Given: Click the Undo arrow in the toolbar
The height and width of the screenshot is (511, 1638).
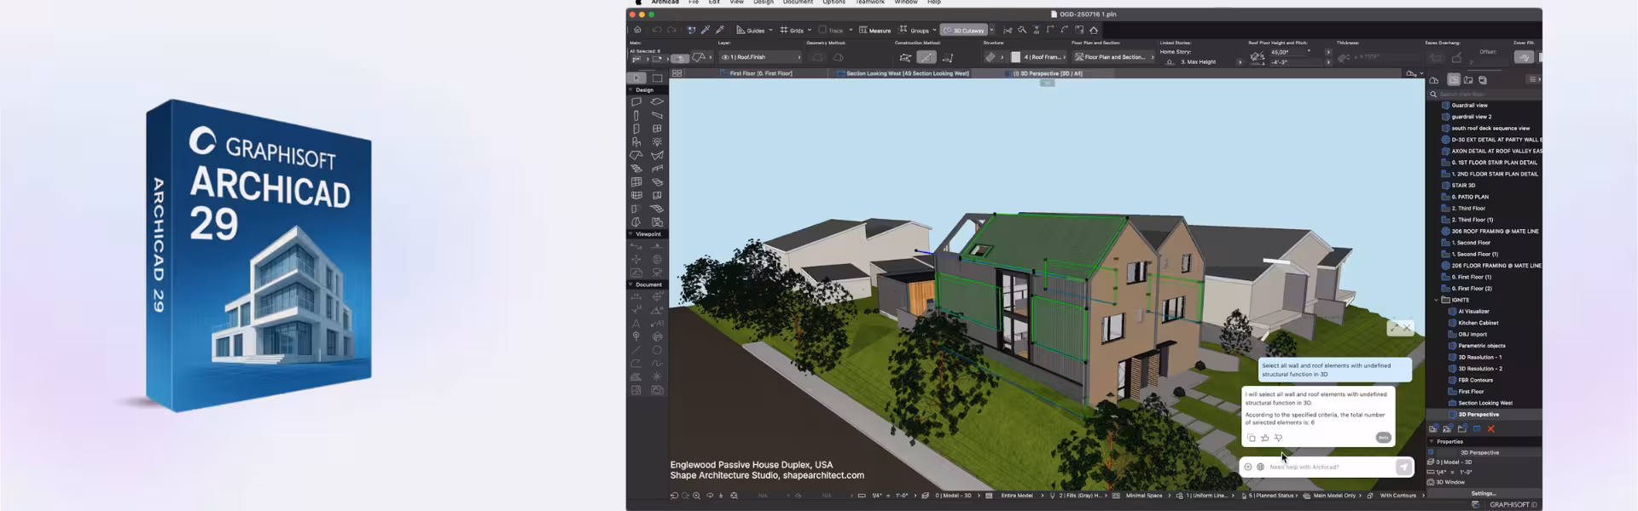Looking at the screenshot, I should [x=657, y=30].
